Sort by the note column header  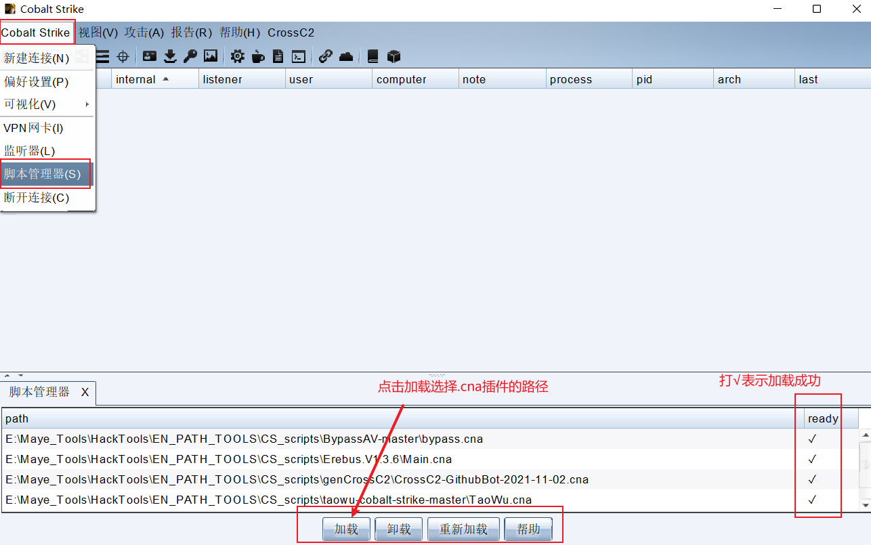pos(502,79)
